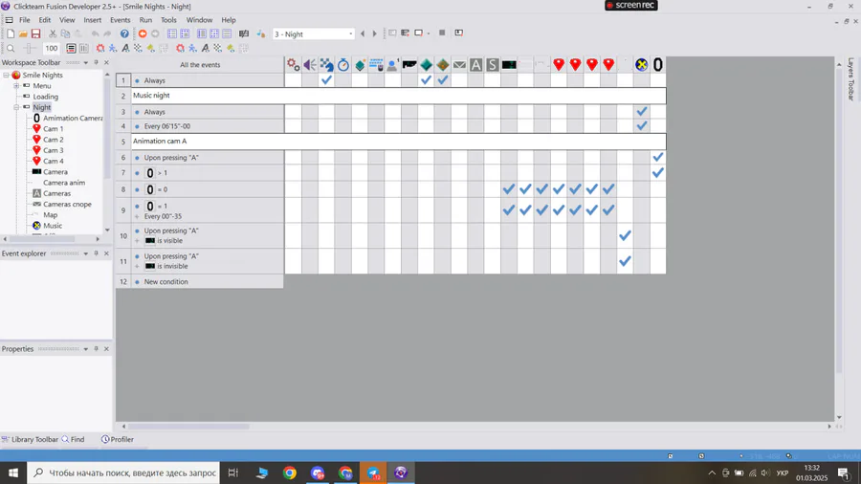Select the letter A object column

pyautogui.click(x=475, y=65)
